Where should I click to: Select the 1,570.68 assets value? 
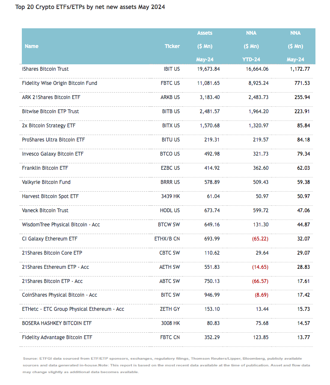208,126
